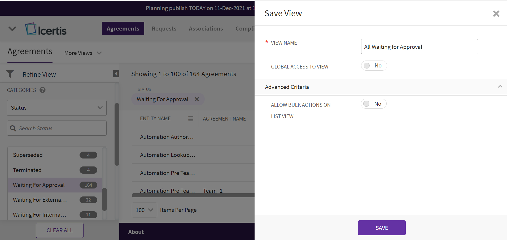Click the SAVE button
The height and width of the screenshot is (240, 507).
[x=382, y=228]
